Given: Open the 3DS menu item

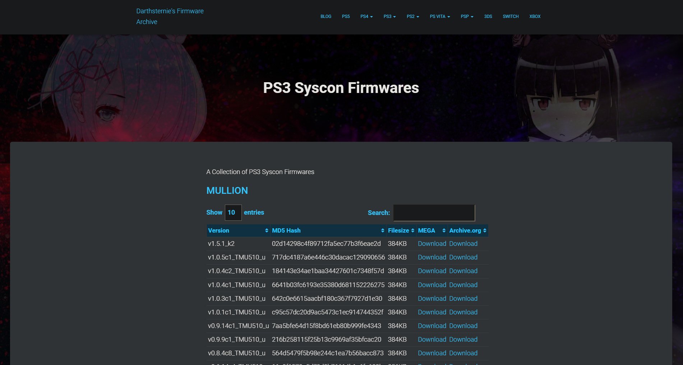Looking at the screenshot, I should click(488, 17).
